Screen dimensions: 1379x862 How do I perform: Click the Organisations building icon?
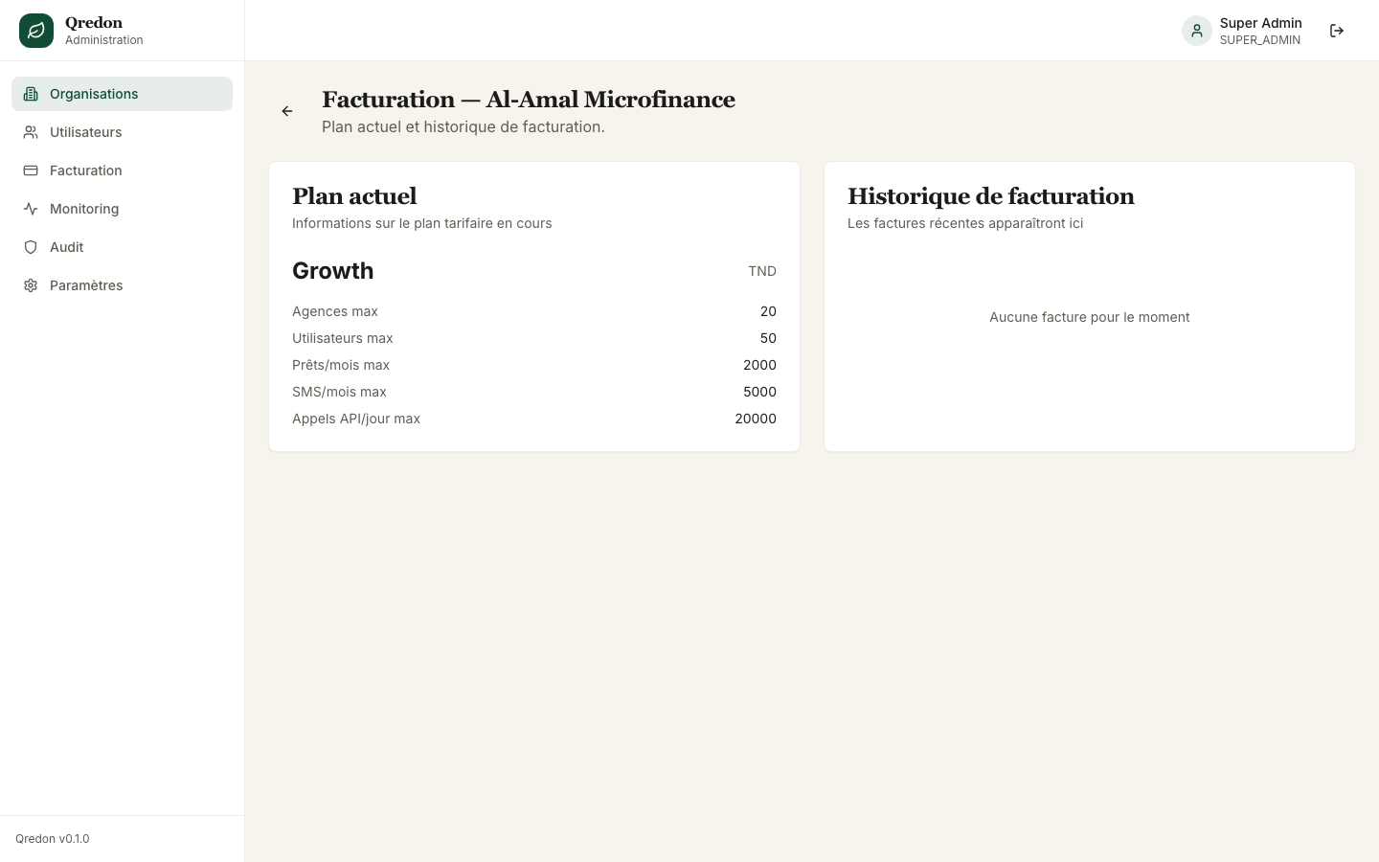coord(31,94)
